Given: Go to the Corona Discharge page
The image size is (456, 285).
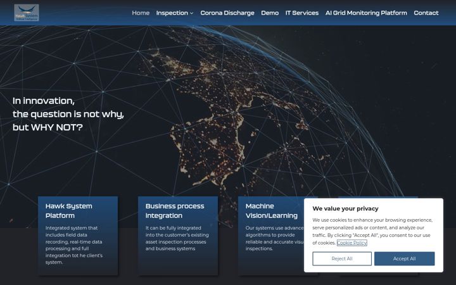Looking at the screenshot, I should (x=227, y=13).
